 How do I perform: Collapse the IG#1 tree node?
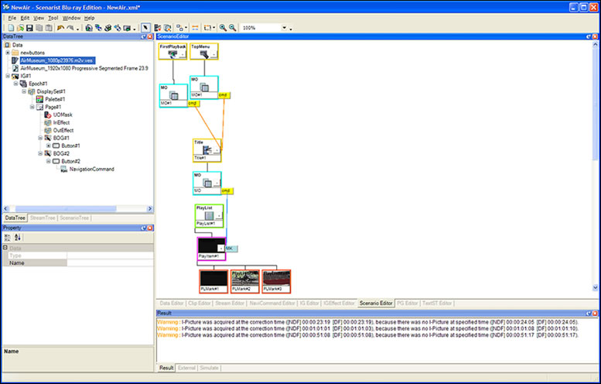pyautogui.click(x=7, y=76)
